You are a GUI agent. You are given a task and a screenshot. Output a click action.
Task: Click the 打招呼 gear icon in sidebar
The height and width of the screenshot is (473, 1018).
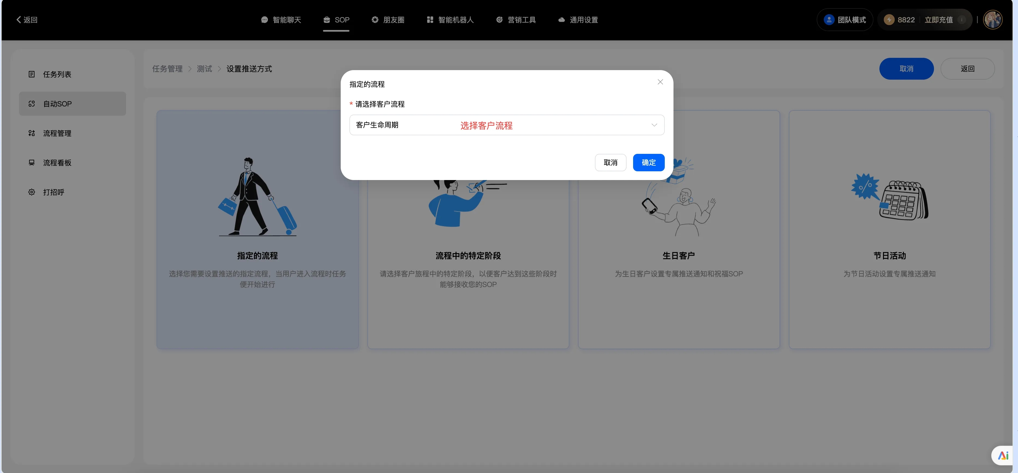click(32, 192)
